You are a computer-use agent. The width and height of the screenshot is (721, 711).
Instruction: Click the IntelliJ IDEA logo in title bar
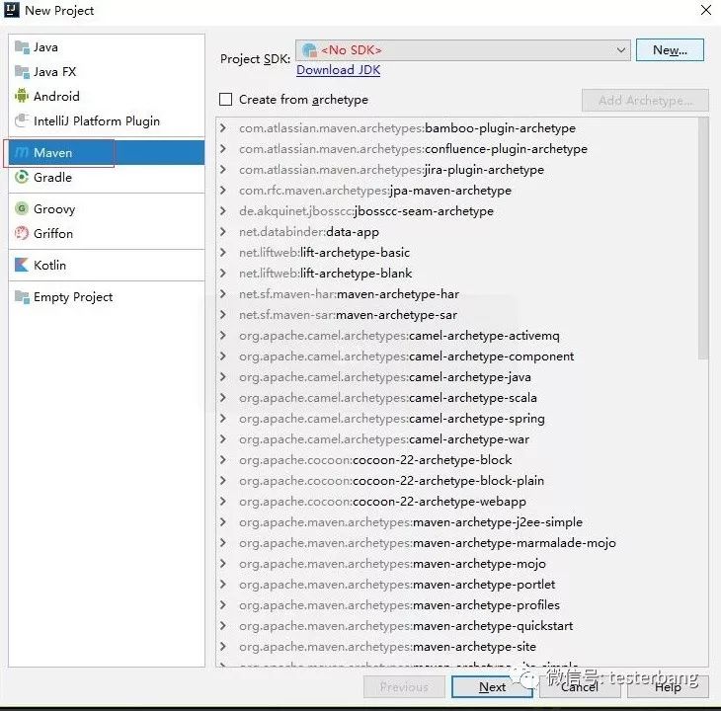click(x=12, y=10)
